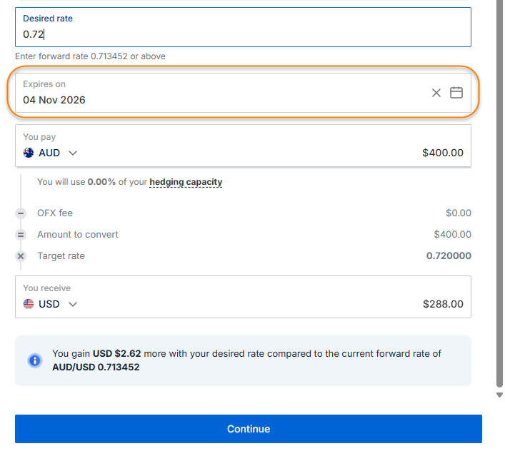Screen dimensions: 505x451
Task: Click the '0.00%' hedging usage text
Action: click(x=101, y=182)
